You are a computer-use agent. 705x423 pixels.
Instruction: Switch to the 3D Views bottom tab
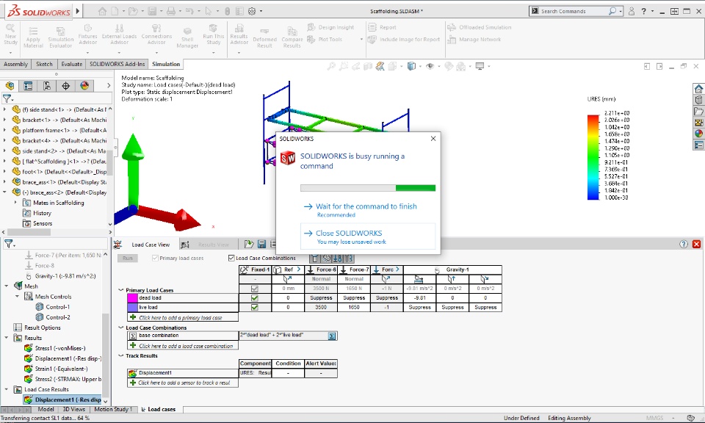coord(73,410)
